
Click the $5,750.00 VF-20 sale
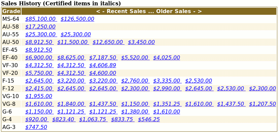39,73
